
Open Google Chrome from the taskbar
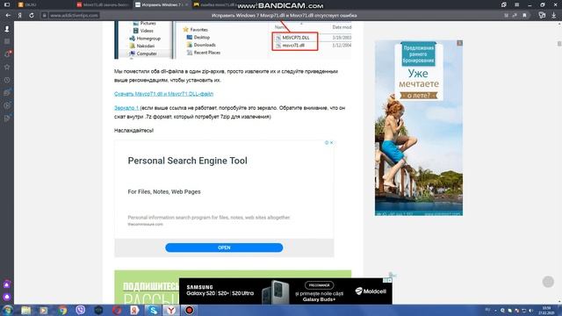62,310
